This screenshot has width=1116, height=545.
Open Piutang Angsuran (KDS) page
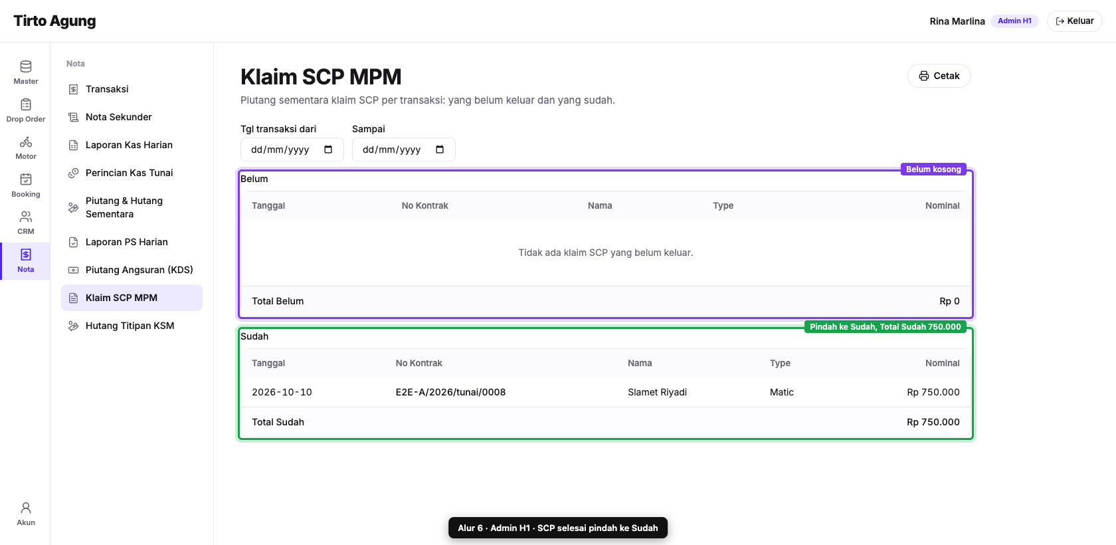point(132,270)
